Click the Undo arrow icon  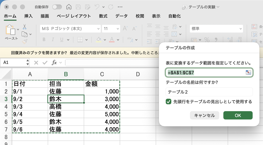click(x=97, y=7)
